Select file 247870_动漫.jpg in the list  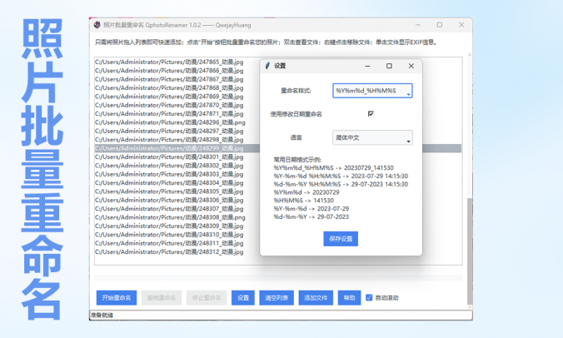169,105
